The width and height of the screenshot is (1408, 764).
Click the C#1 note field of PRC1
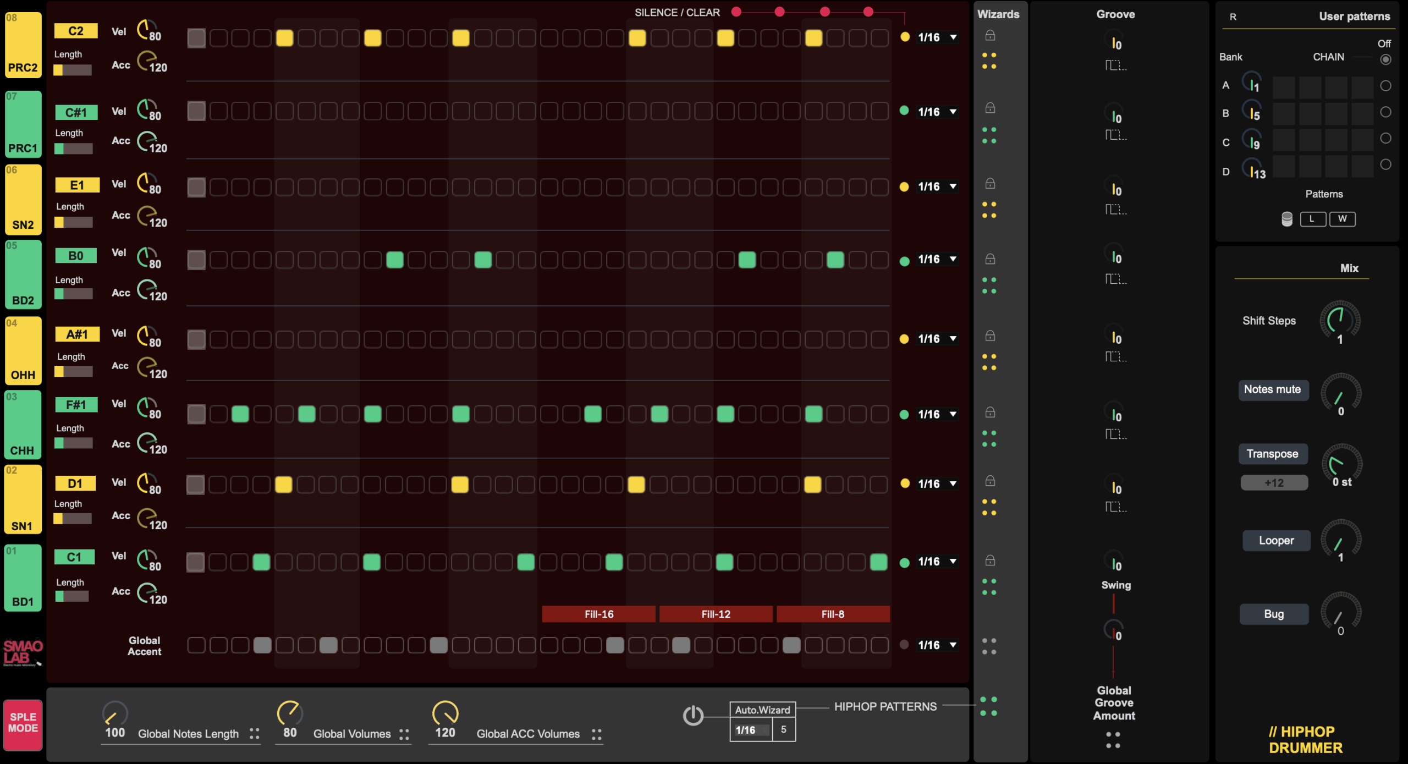76,112
